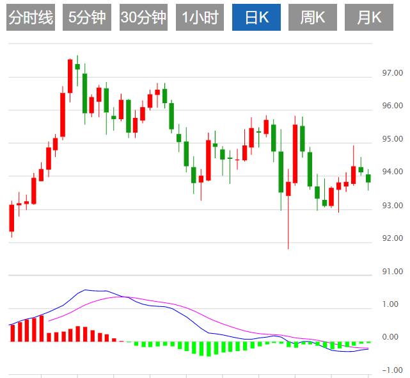Switch to the 月K monthly tab
This screenshot has height=378, width=410.
tap(369, 17)
